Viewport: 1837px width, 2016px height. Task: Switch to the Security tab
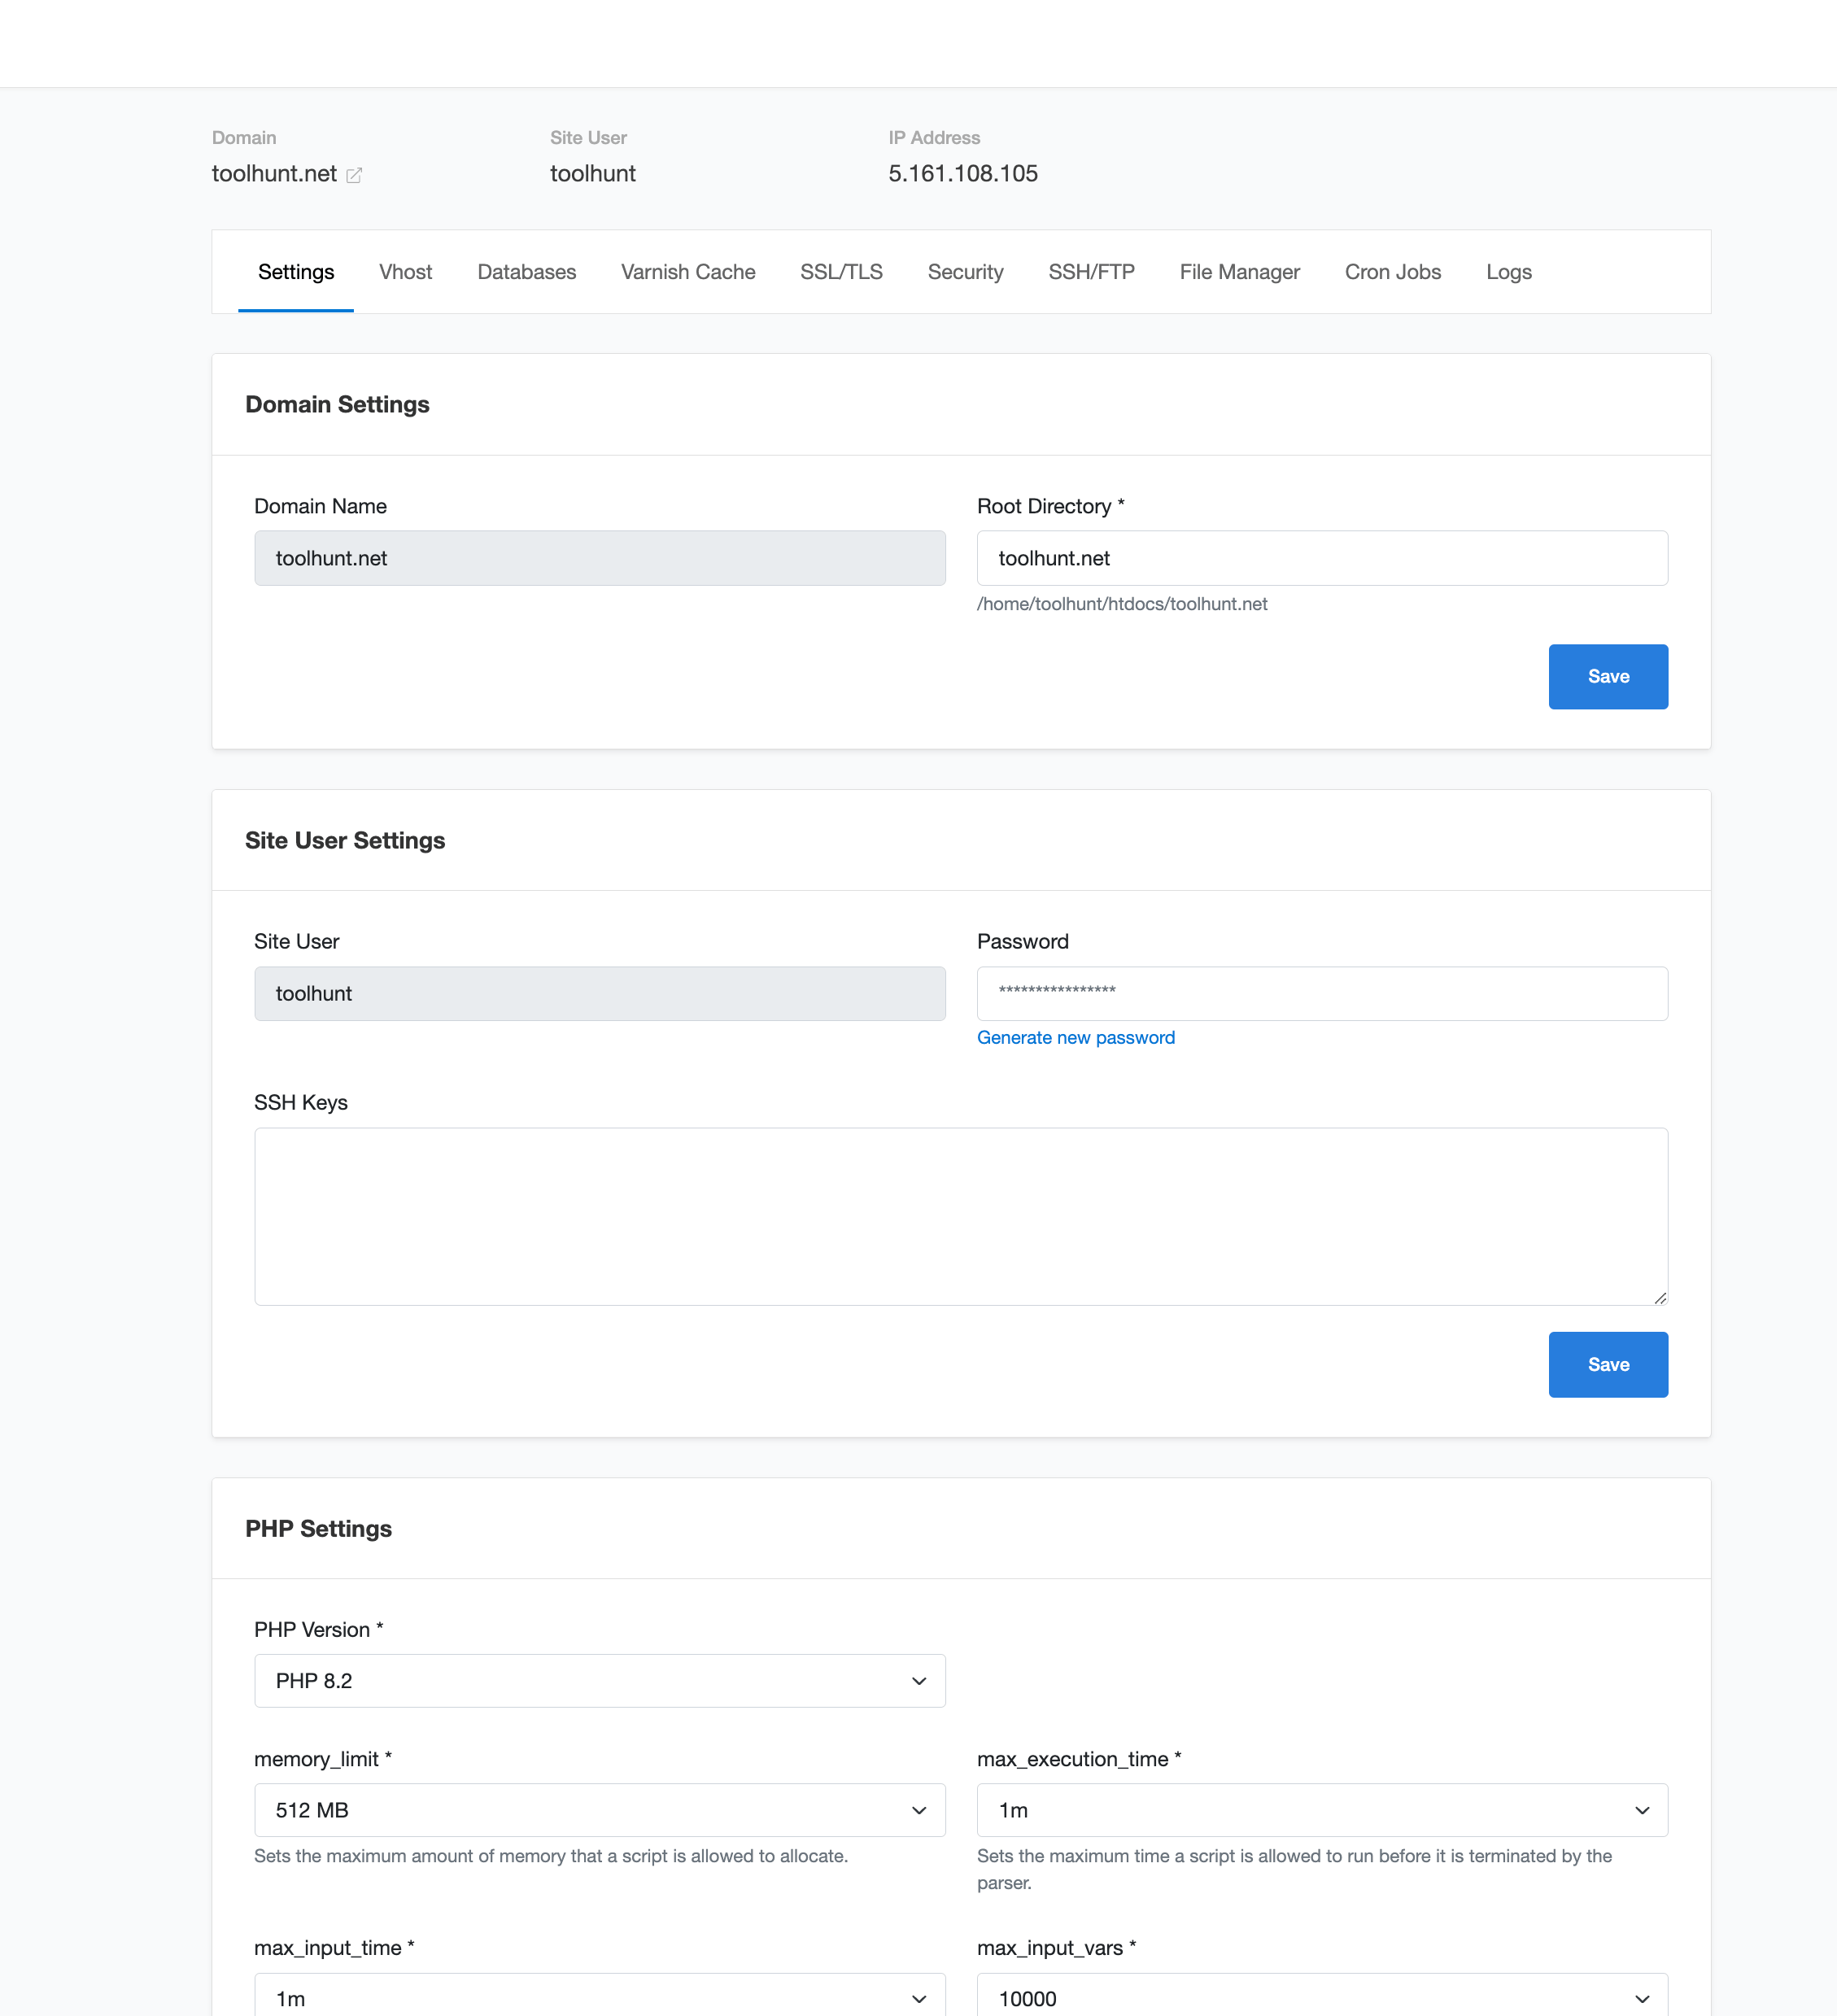(964, 272)
